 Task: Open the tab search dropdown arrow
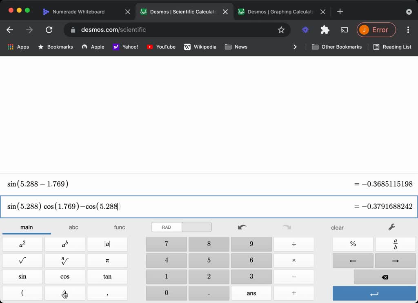tap(409, 12)
